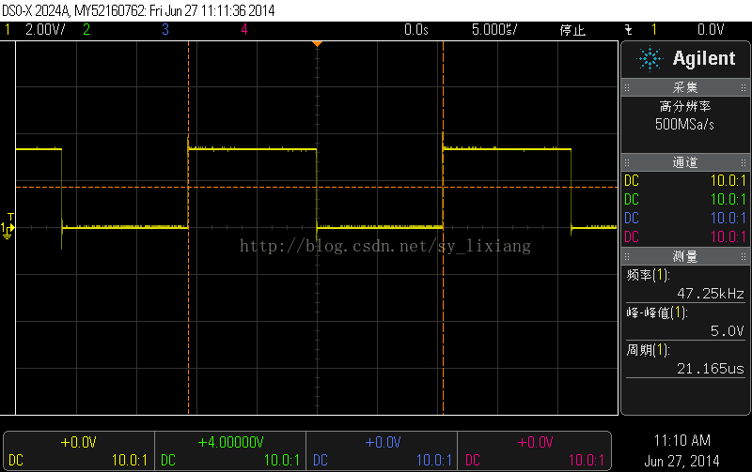Click the channel 1 ground reference marker

(x=8, y=230)
